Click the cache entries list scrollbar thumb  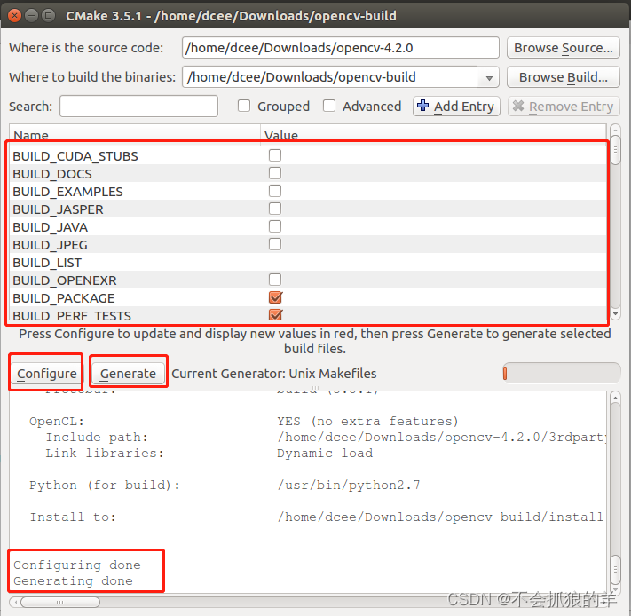coord(615,150)
